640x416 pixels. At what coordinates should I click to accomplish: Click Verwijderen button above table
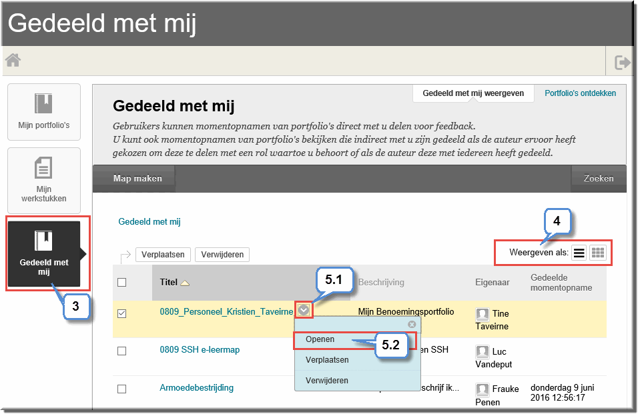pyautogui.click(x=222, y=255)
